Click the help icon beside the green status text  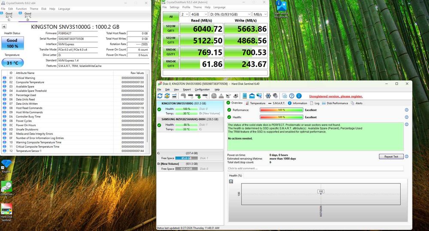pyautogui.click(x=407, y=124)
